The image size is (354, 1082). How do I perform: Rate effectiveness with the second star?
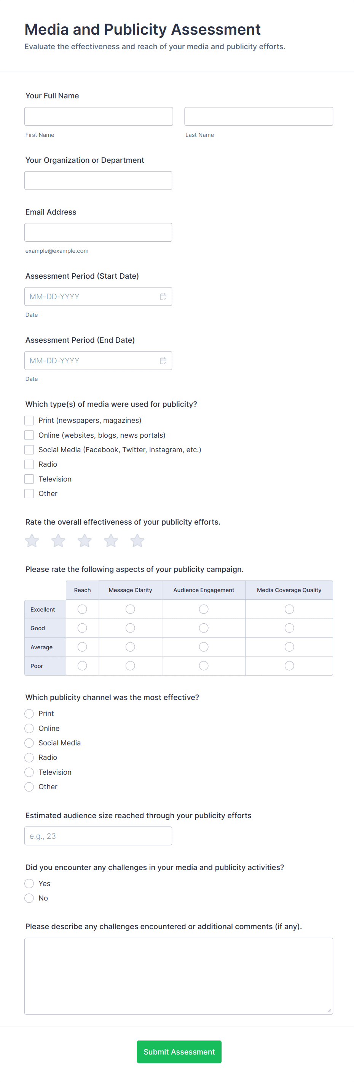(58, 541)
